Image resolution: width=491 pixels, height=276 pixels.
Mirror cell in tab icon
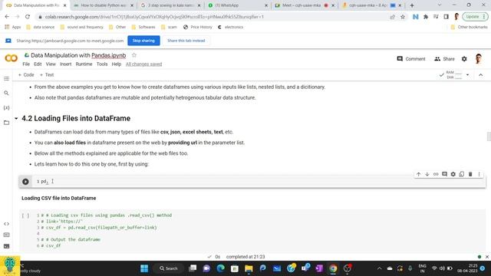[462, 174]
